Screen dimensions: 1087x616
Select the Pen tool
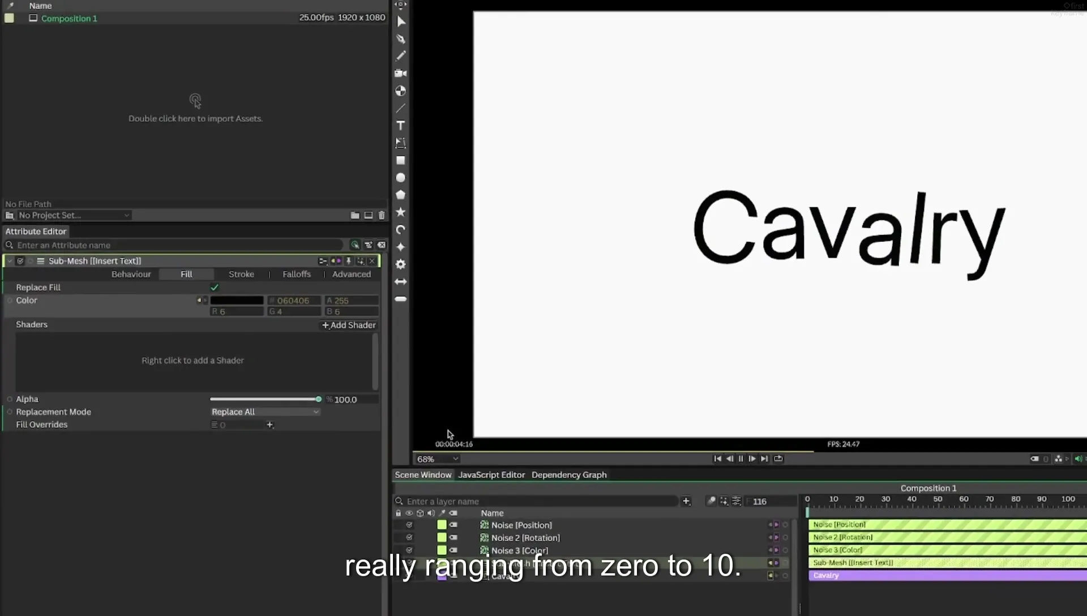pyautogui.click(x=401, y=39)
